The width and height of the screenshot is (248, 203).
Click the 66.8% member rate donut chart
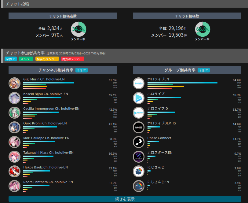coord(202,29)
